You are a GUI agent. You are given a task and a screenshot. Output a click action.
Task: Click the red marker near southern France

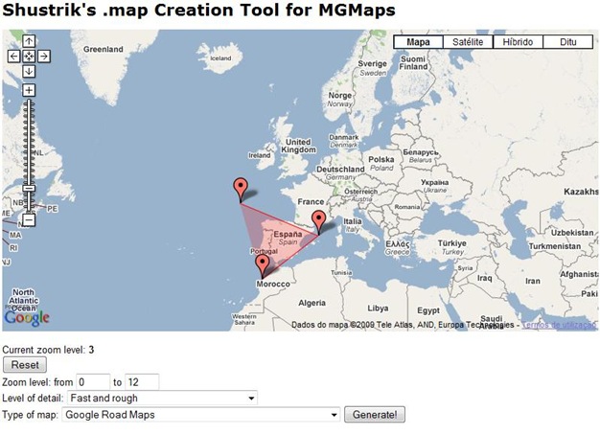click(318, 222)
